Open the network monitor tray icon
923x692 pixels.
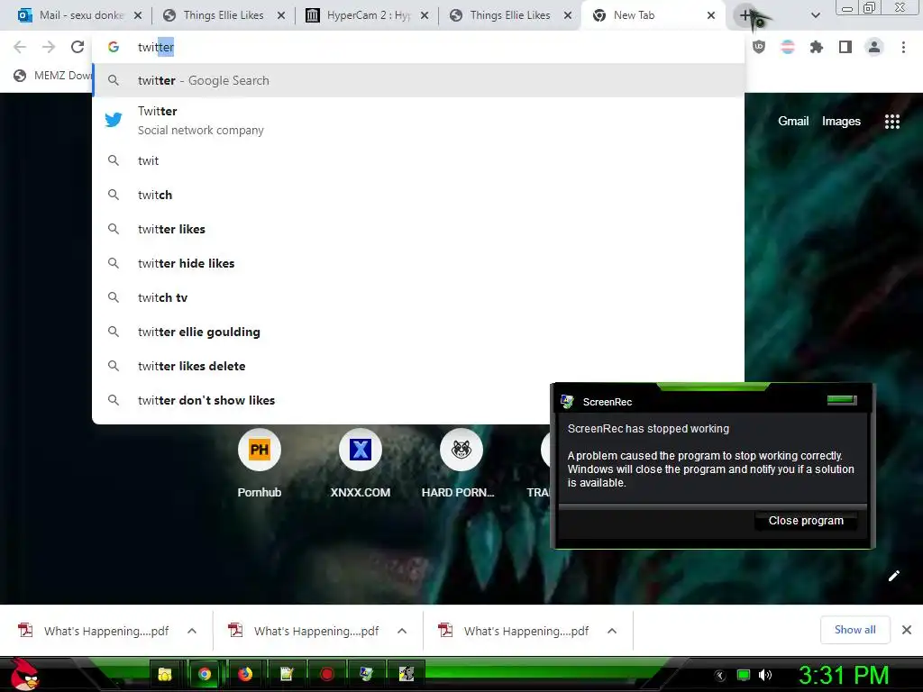744,675
